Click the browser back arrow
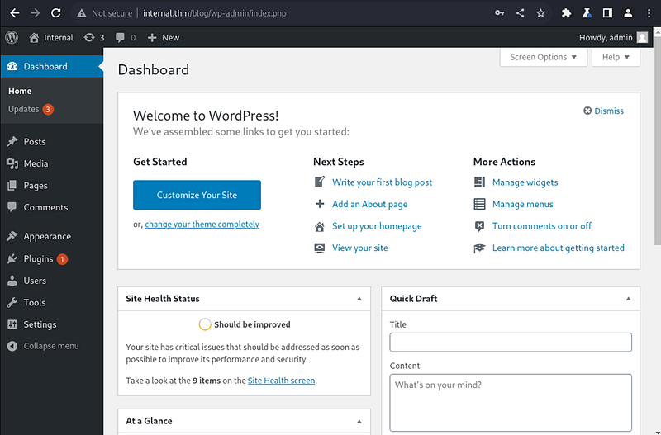This screenshot has height=435, width=661. coord(15,13)
